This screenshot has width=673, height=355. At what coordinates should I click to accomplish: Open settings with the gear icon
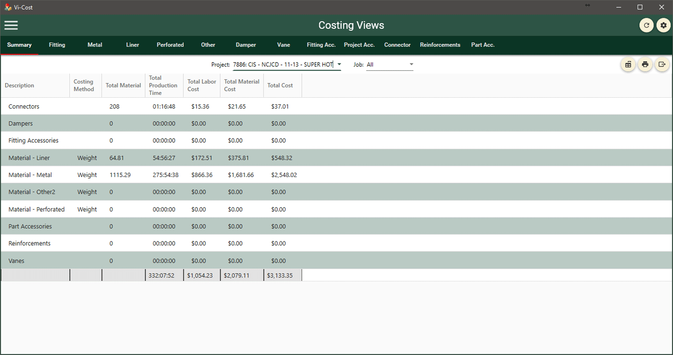point(663,25)
